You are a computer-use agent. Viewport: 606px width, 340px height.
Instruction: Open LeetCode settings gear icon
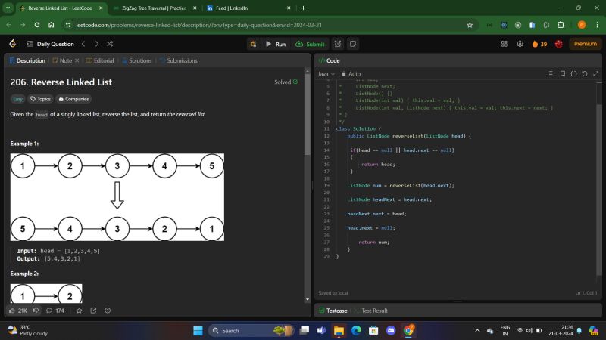click(520, 44)
